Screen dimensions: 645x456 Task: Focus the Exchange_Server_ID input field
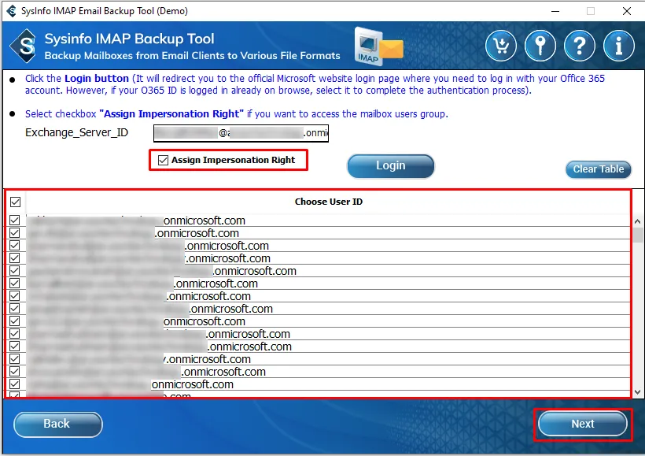[x=241, y=133]
